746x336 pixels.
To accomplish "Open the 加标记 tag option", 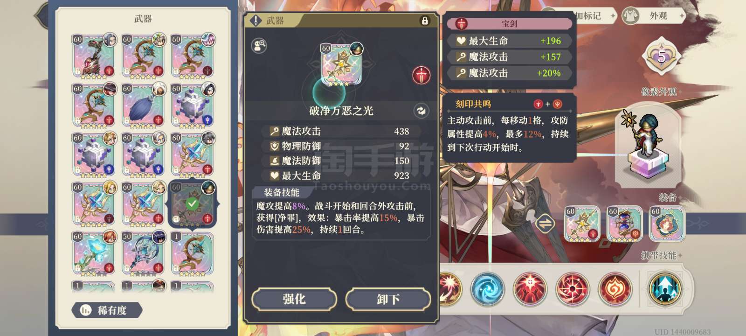I will tap(587, 16).
